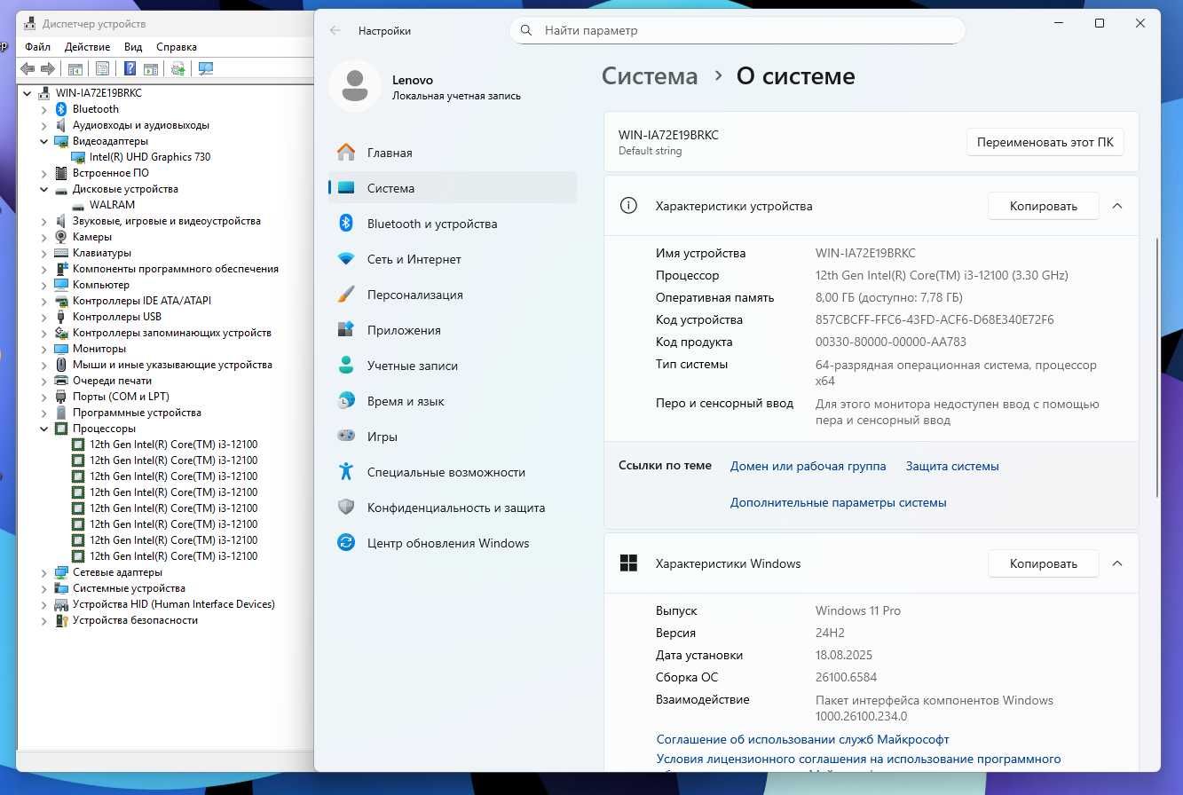Open the Файл menu in Device Manager
The image size is (1183, 795).
coord(38,47)
